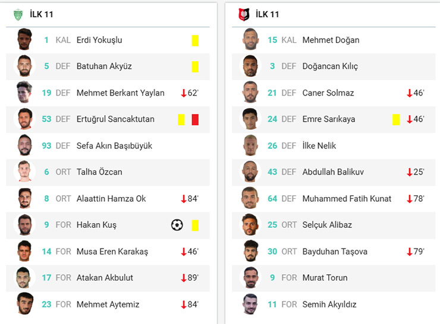The image size is (440, 324).
Task: Click the goal ball icon beside Hakan Kuş
Action: point(177,225)
